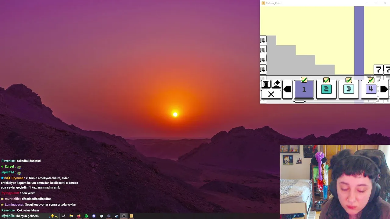Screen dimensions: 390x219
Task: Minimize the ColoringPixels window
Action: click(x=367, y=3)
